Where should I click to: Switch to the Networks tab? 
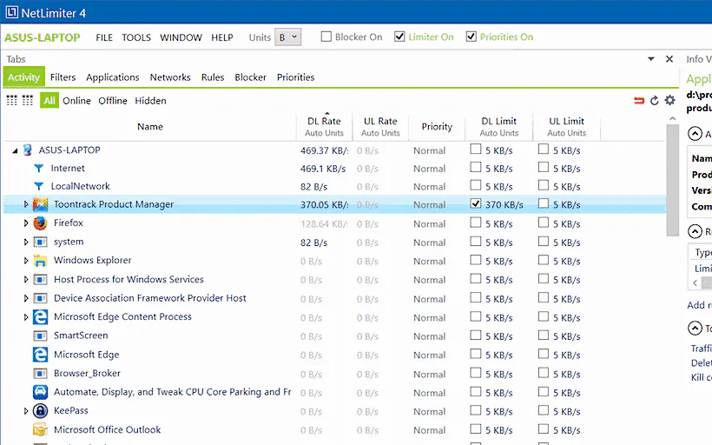click(170, 77)
